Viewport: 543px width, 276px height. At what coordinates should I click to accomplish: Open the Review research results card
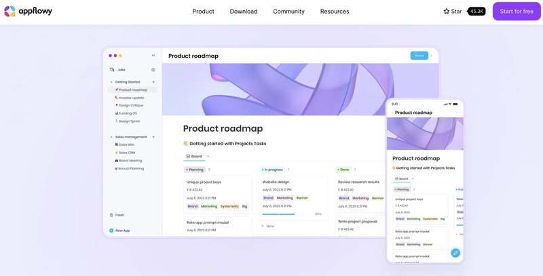point(360,195)
